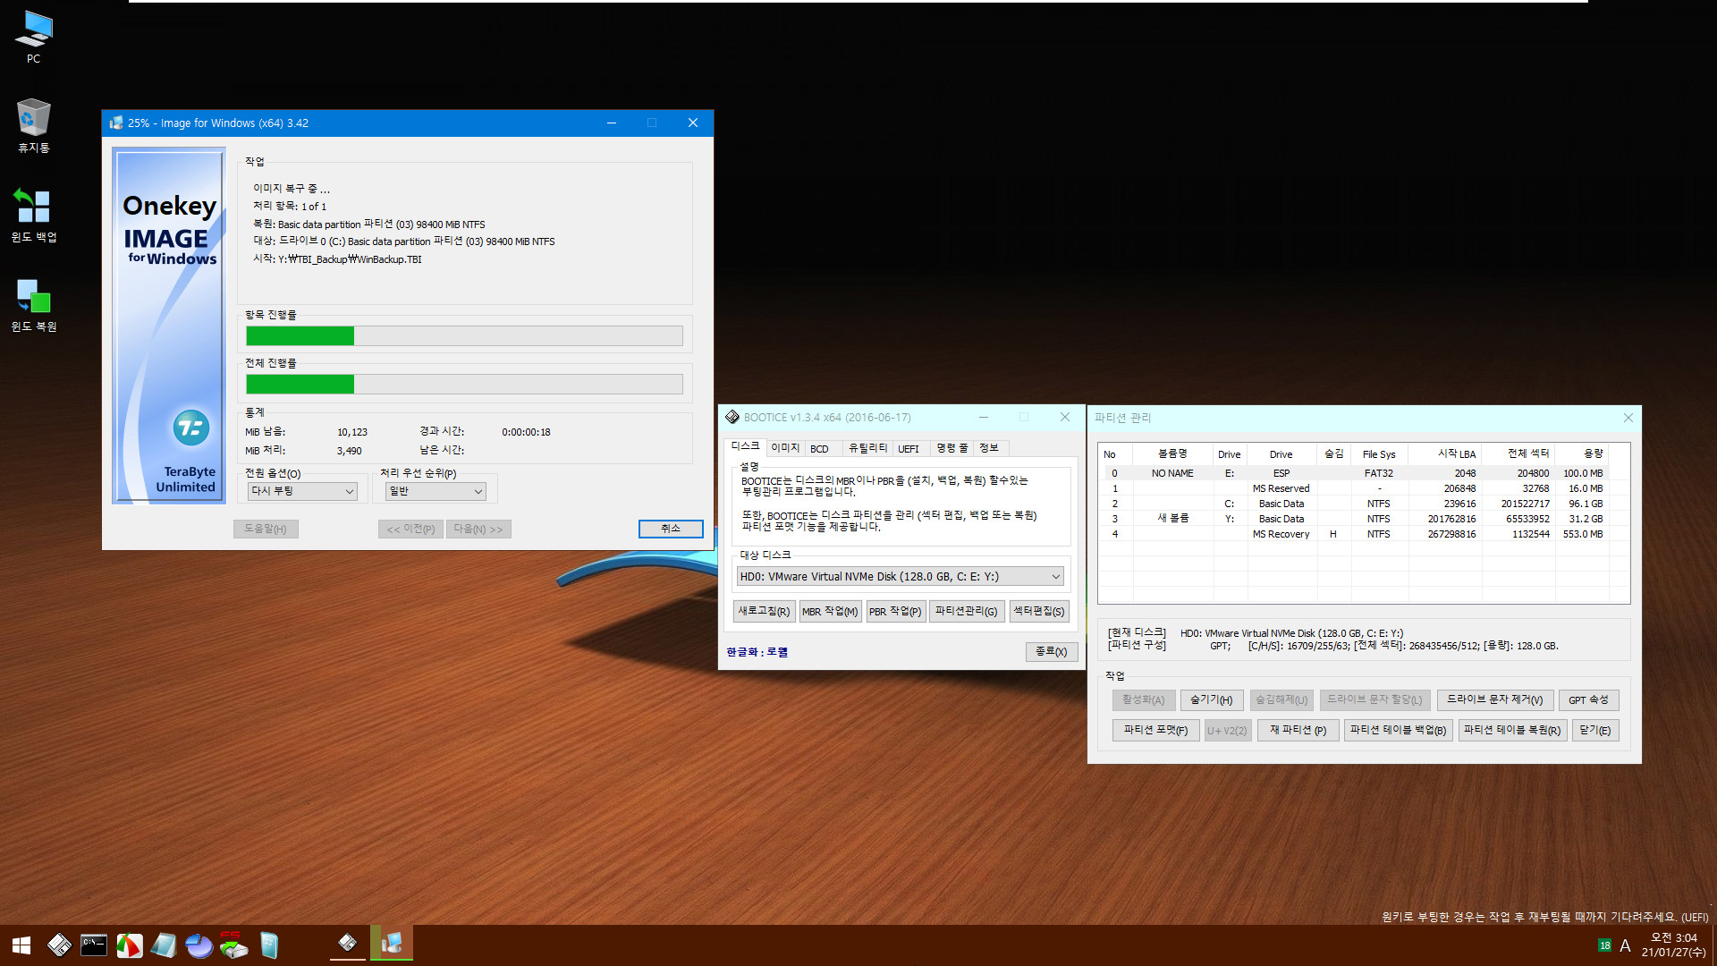
Task: Open the FS drive capture icon in taskbar
Action: (233, 945)
